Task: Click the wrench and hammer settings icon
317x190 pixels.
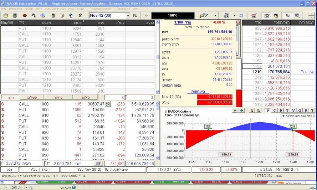Action: 80,16
